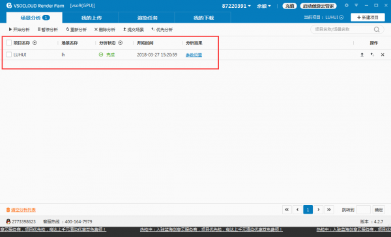
Task: Open the 我的下载 tab
Action: [203, 18]
